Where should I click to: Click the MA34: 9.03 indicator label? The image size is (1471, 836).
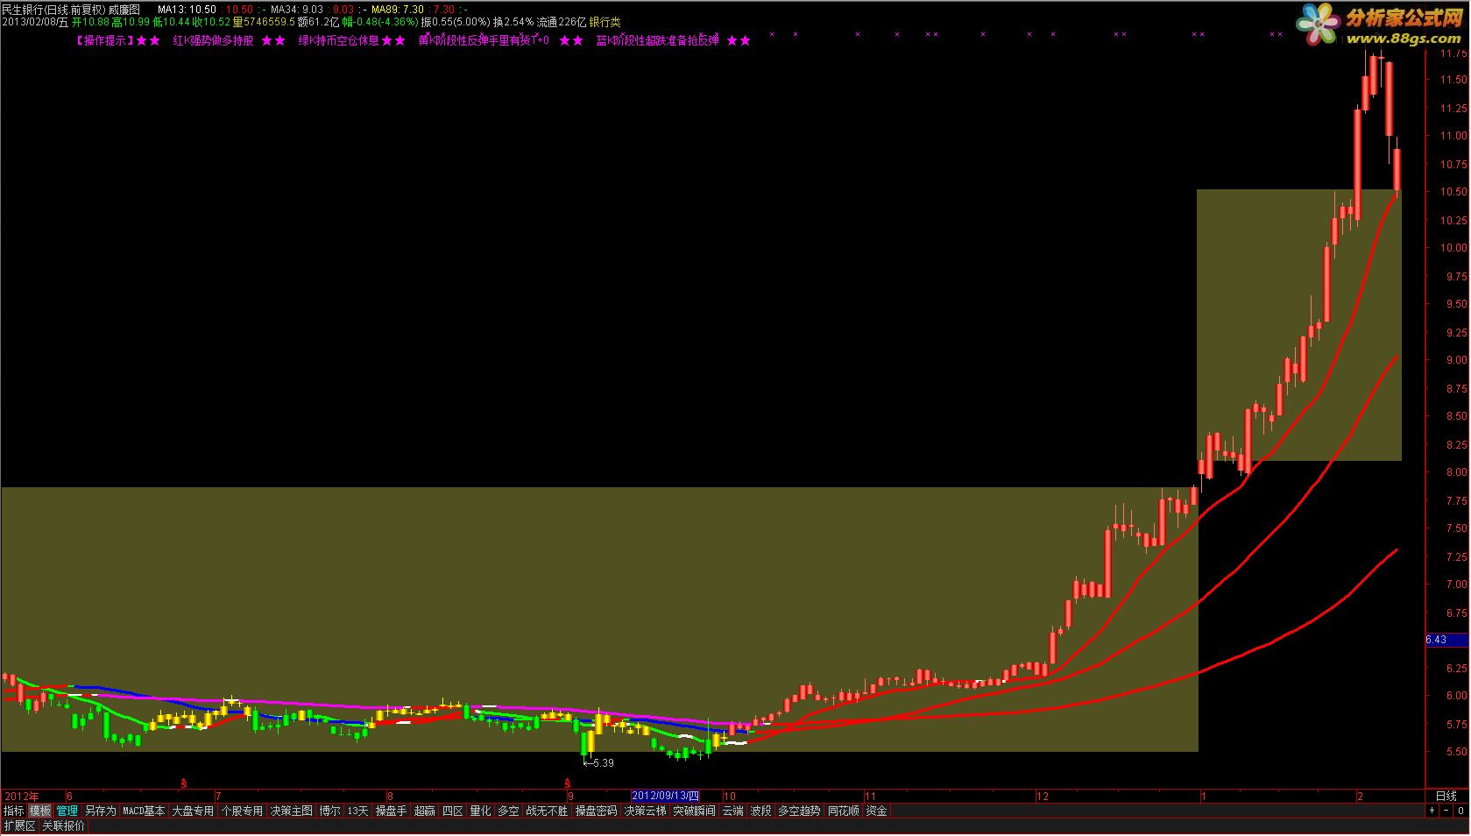[296, 10]
